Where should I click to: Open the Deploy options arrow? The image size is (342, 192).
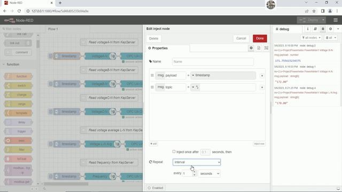pyautogui.click(x=323, y=20)
